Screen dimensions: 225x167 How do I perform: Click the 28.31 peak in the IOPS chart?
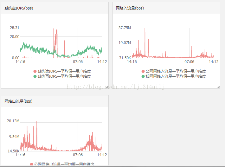point(54,29)
